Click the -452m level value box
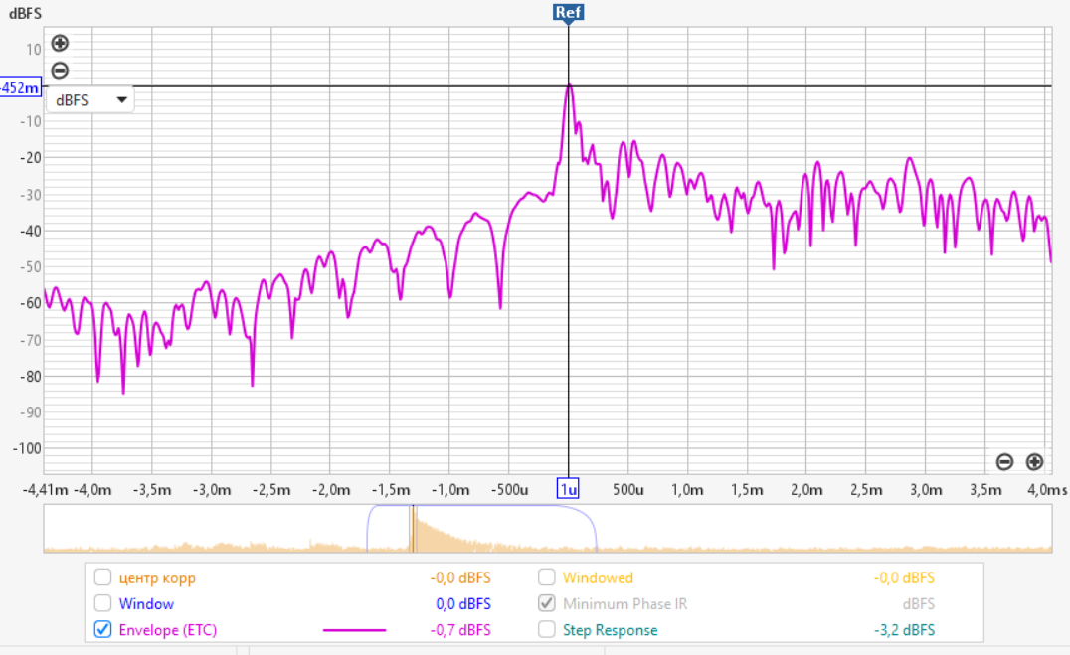The height and width of the screenshot is (655, 1070). pos(20,88)
